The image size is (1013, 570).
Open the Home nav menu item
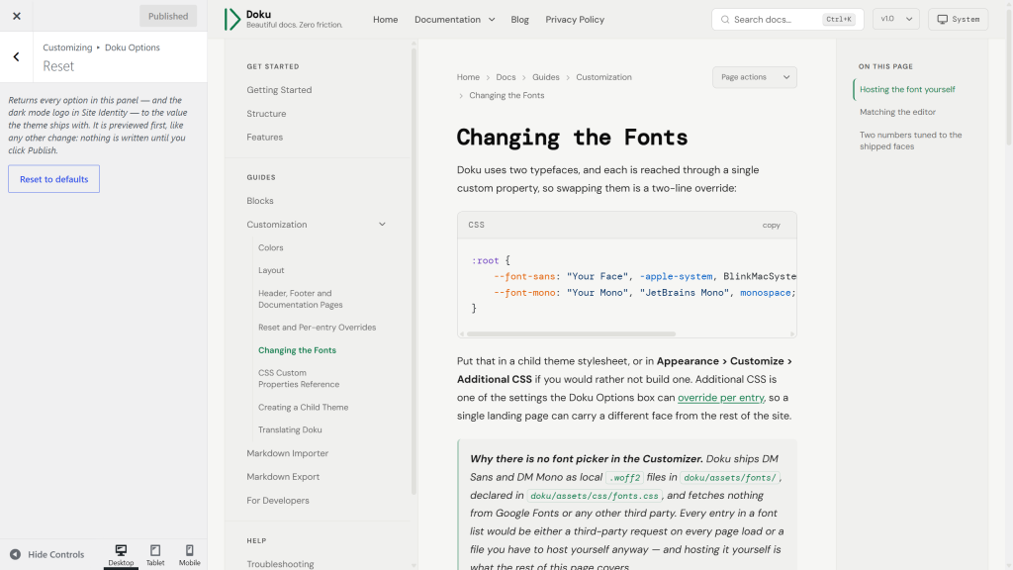pos(385,20)
